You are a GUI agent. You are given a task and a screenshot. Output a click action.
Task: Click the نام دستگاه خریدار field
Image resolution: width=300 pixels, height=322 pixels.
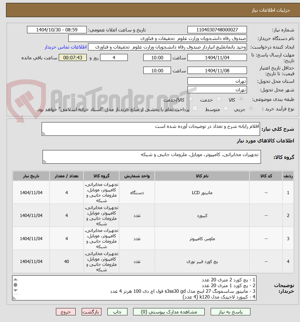click(x=158, y=38)
